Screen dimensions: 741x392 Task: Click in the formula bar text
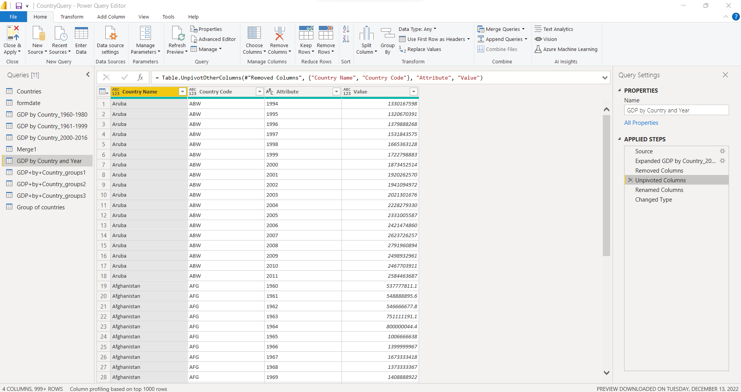(318, 78)
